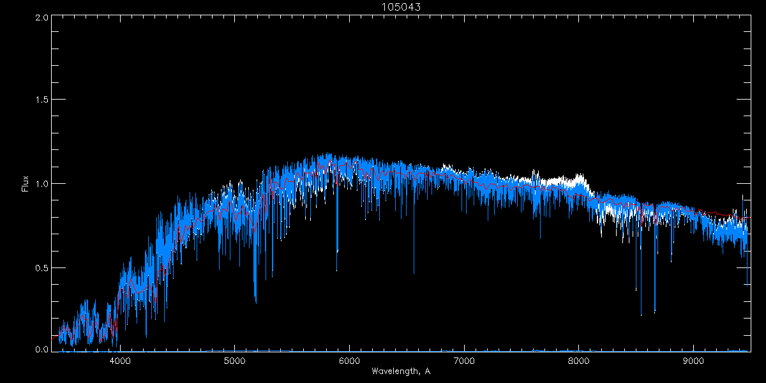766x383 pixels.
Task: Click the Flux y-axis label
Action: click(x=26, y=184)
